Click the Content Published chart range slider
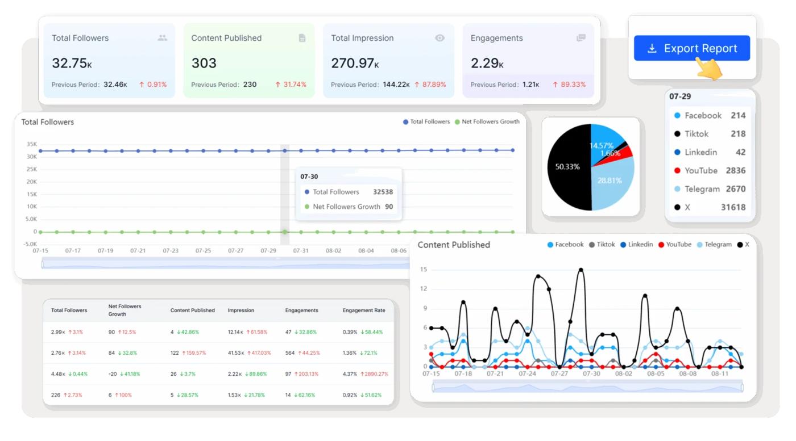Image resolution: width=796 pixels, height=441 pixels. [x=587, y=387]
